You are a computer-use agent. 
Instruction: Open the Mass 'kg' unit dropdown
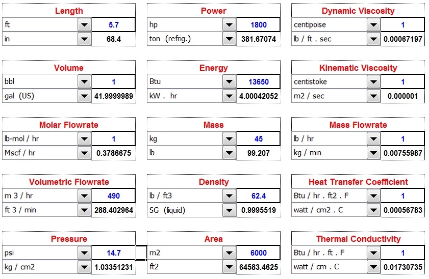[229, 139]
